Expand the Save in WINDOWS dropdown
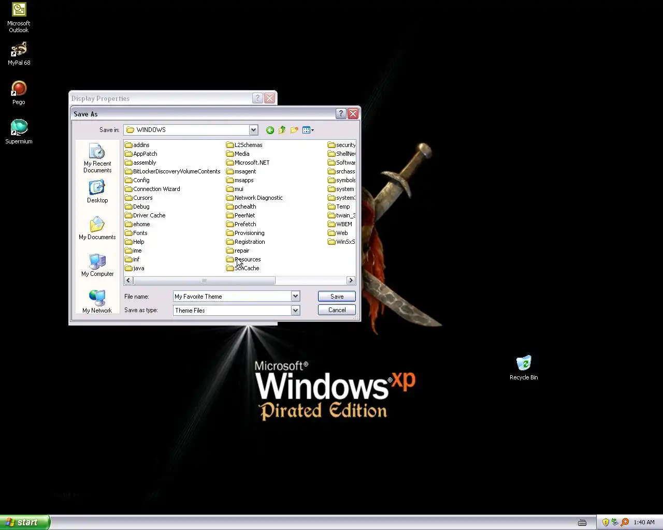Screen dimensions: 663x530 (253, 130)
